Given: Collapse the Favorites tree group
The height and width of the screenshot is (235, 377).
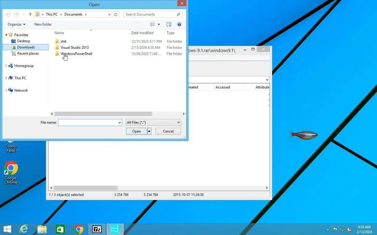Looking at the screenshot, I should click(6, 35).
